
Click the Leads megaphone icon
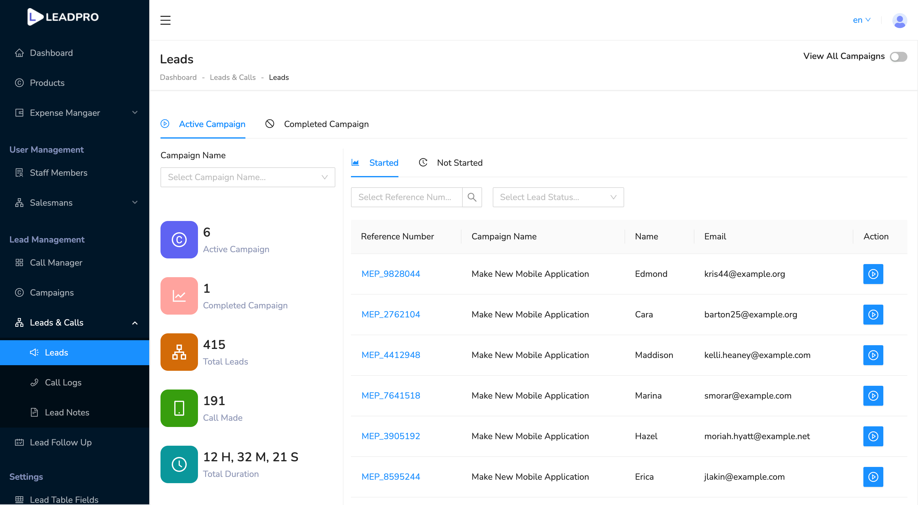(x=34, y=352)
